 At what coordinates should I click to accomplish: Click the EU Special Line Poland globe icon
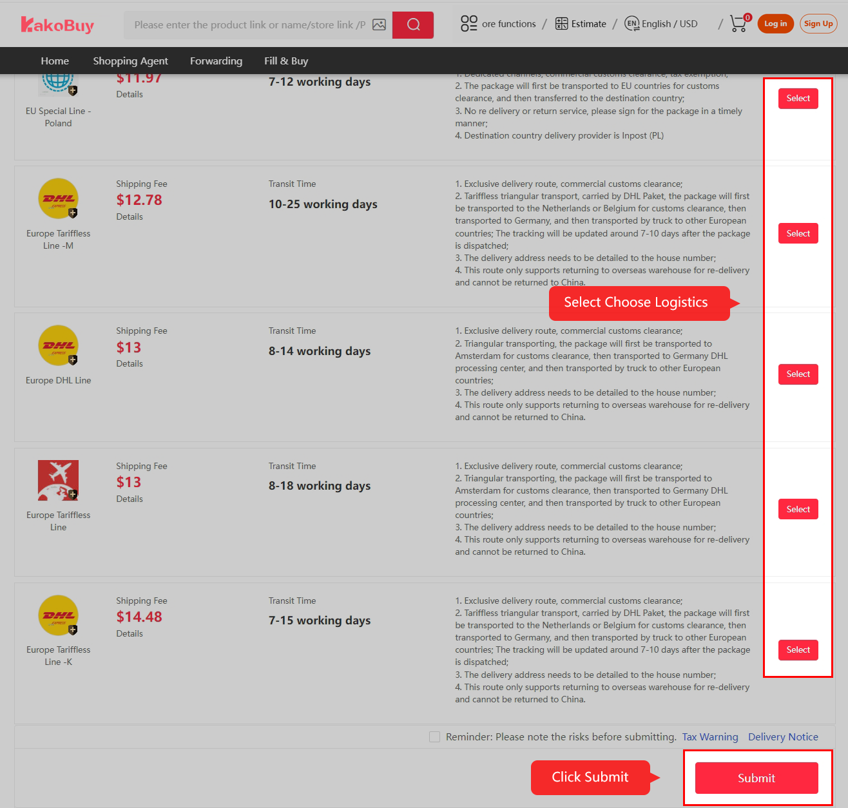click(x=58, y=82)
